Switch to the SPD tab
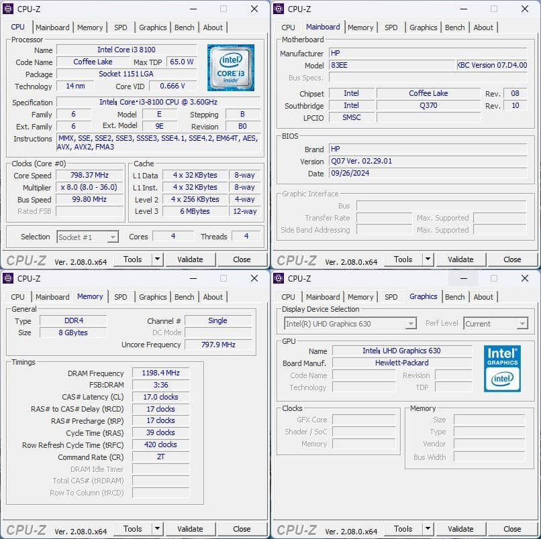This screenshot has height=539, width=541. 120,27
